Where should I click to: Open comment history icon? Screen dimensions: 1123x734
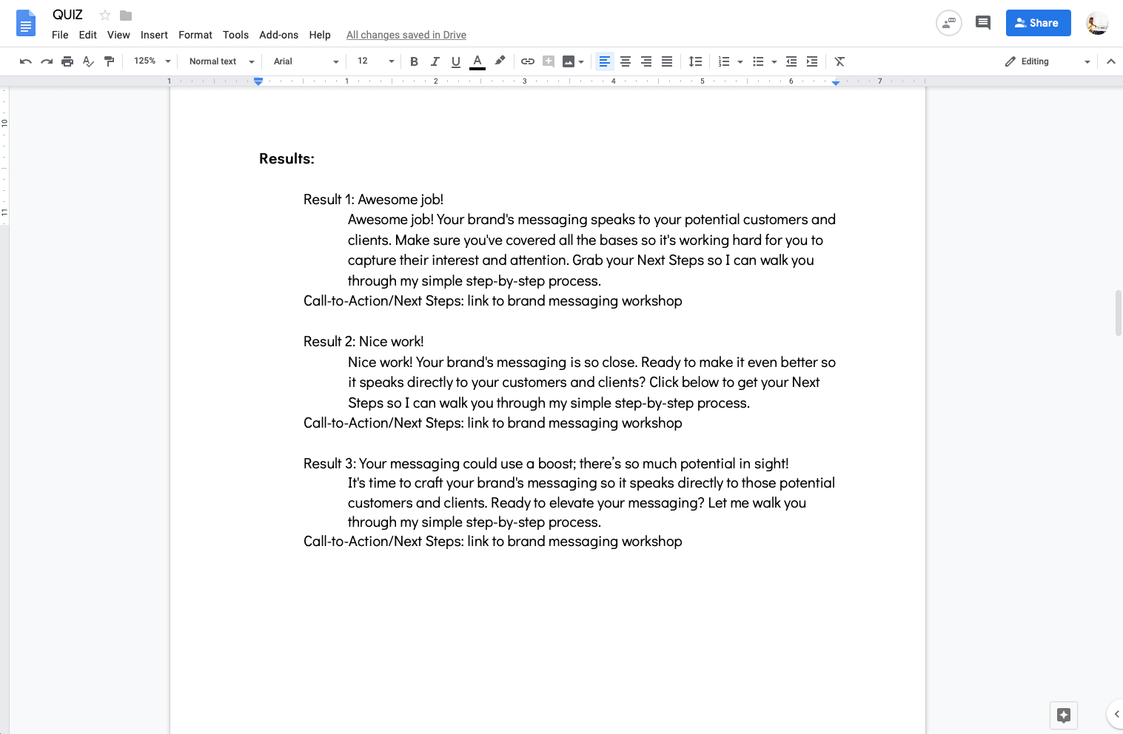(x=983, y=23)
